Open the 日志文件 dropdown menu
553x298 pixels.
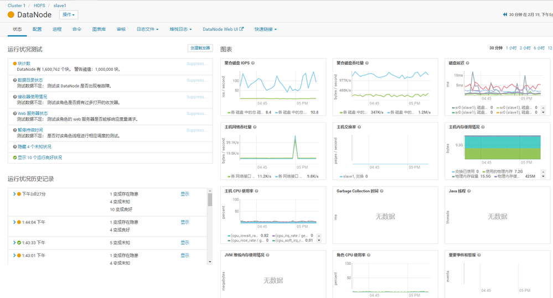147,29
